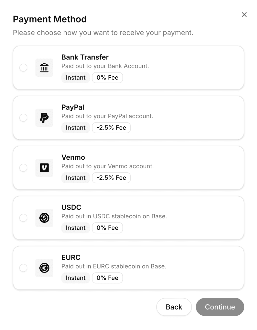Screen dimensions: 257x330
Task: Select the USDC radio button
Action: pos(23,218)
